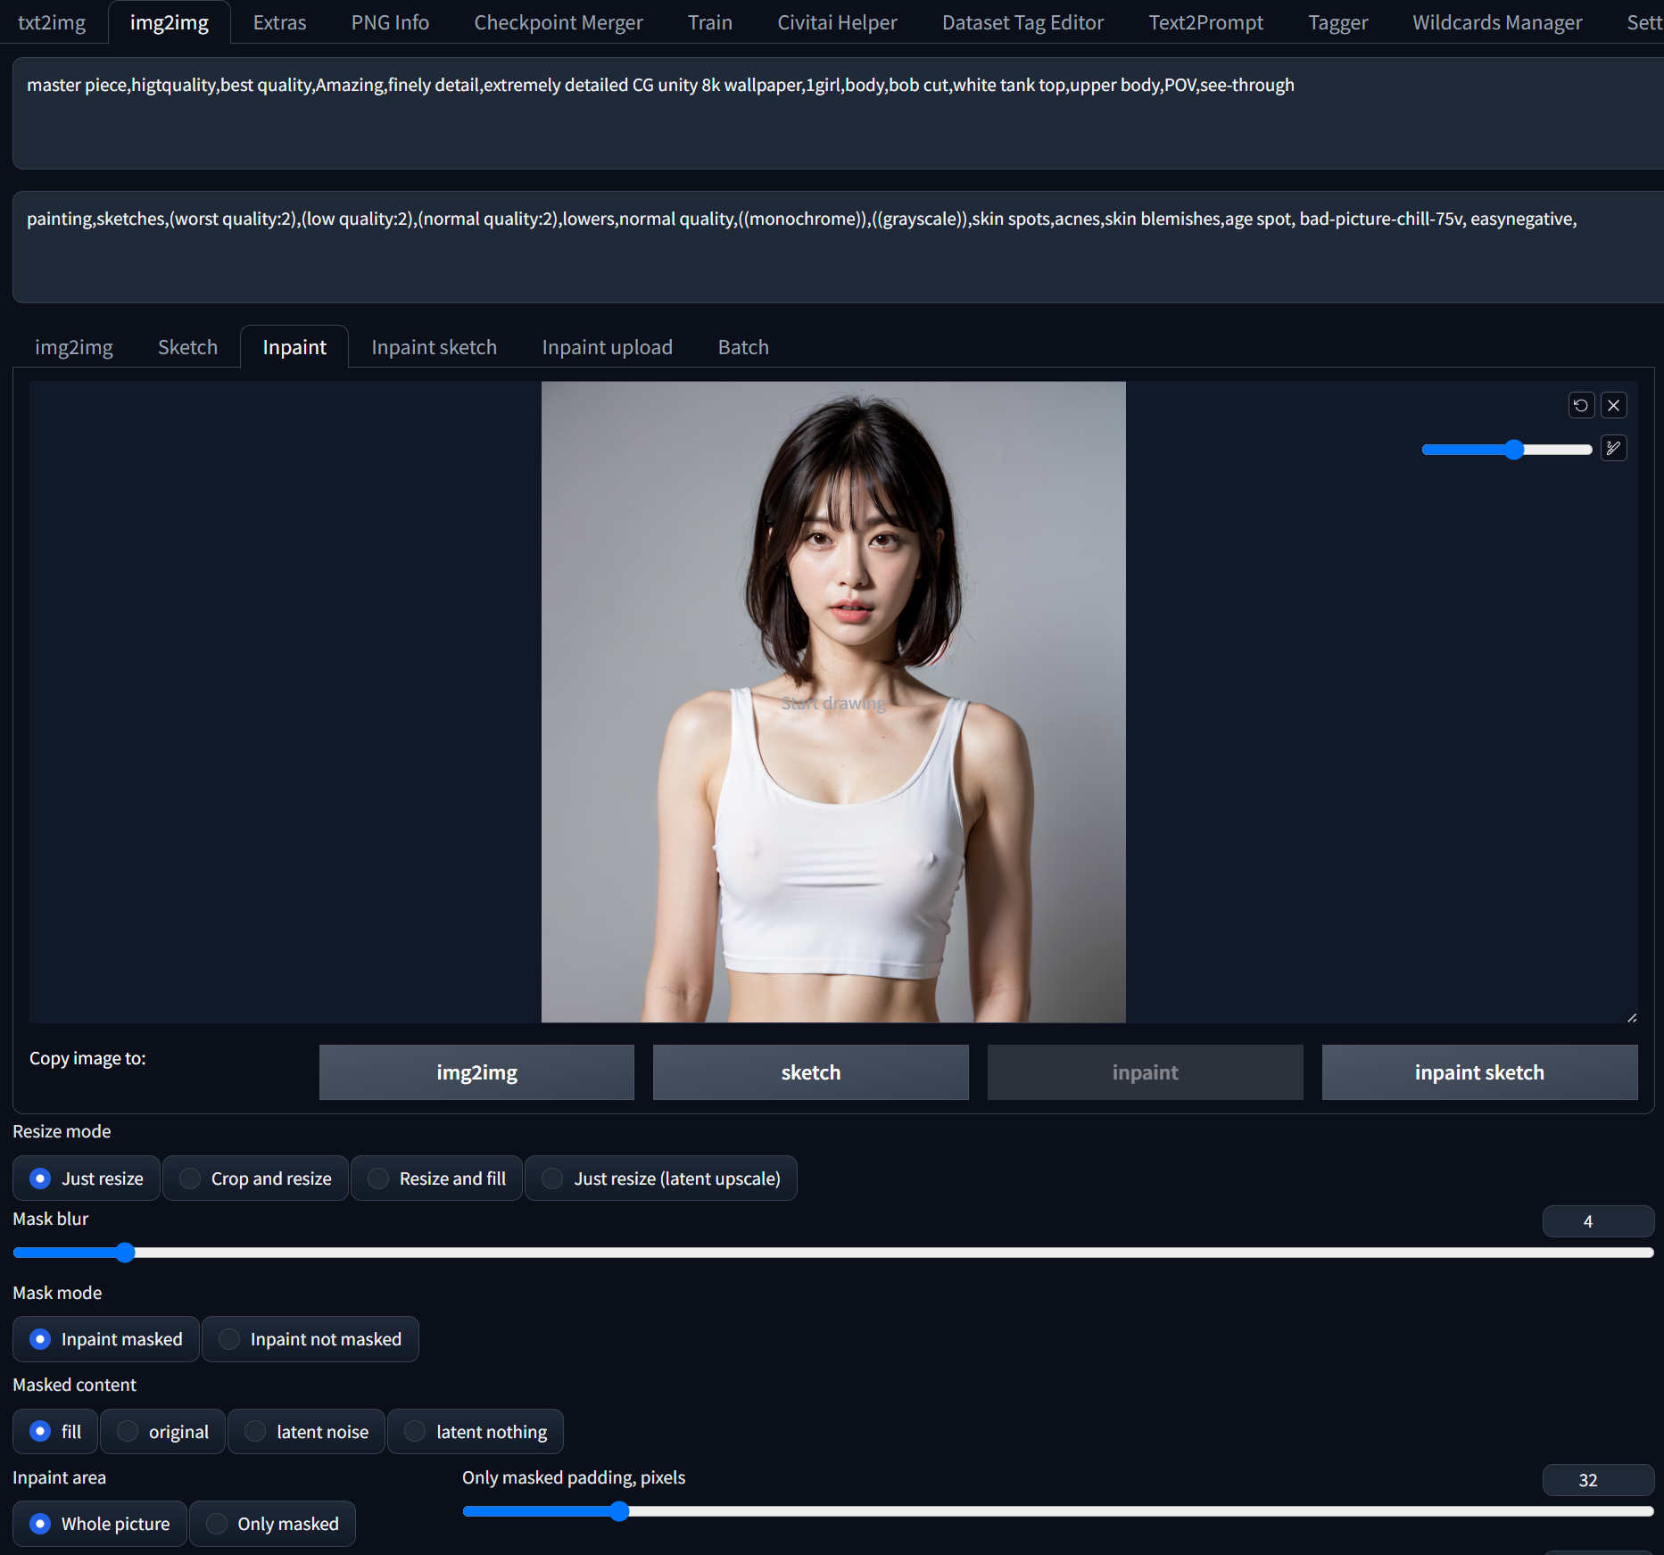Click the Mask blur slider handle
The height and width of the screenshot is (1555, 1664).
126,1253
